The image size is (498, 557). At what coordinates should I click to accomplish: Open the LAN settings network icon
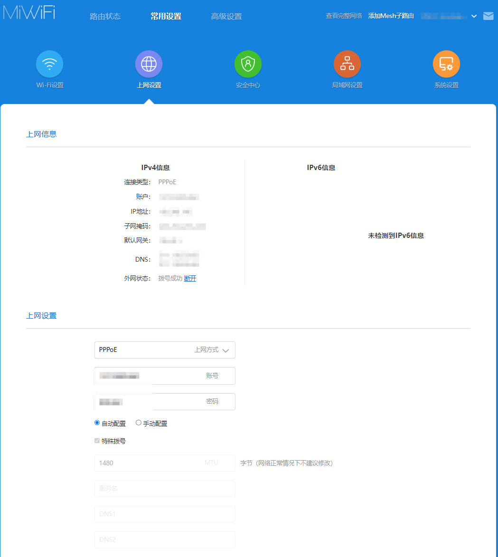pos(347,64)
